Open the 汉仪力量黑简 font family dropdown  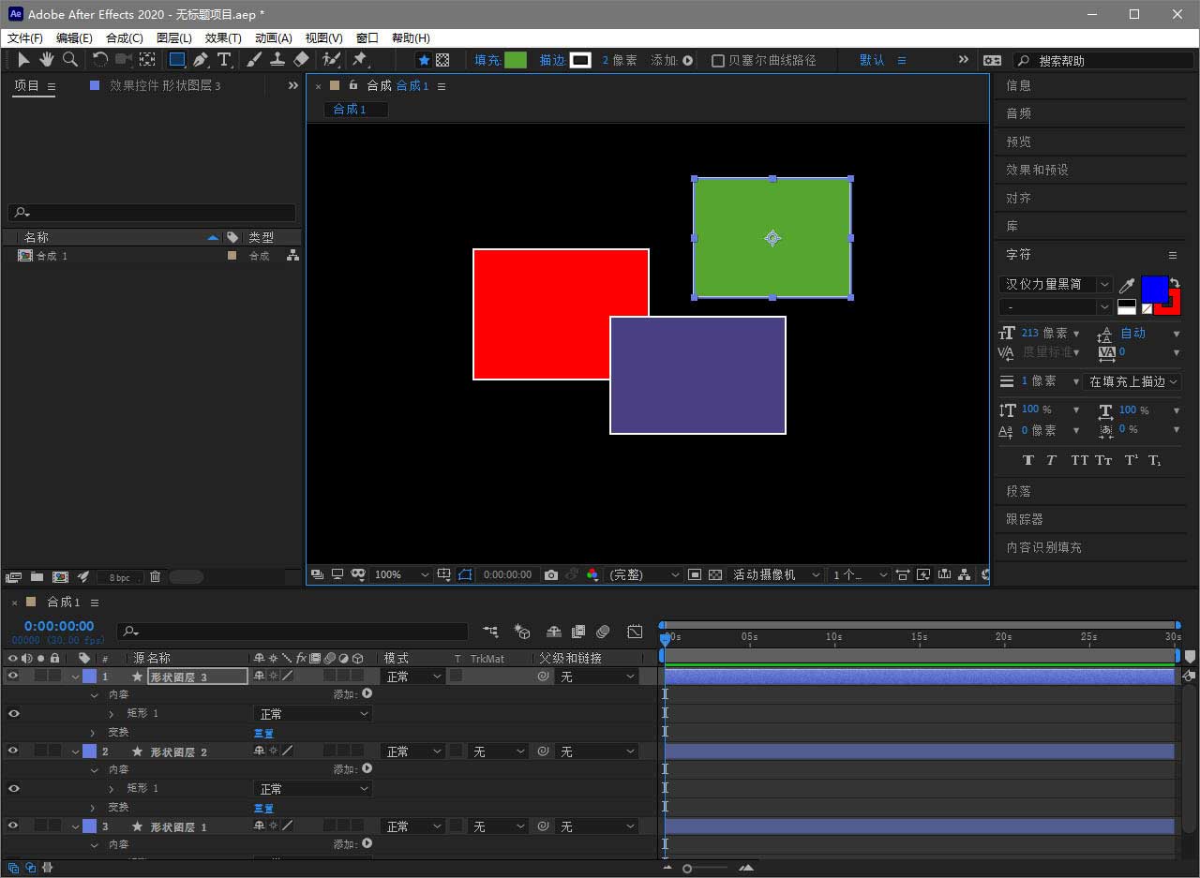pyautogui.click(x=1055, y=284)
